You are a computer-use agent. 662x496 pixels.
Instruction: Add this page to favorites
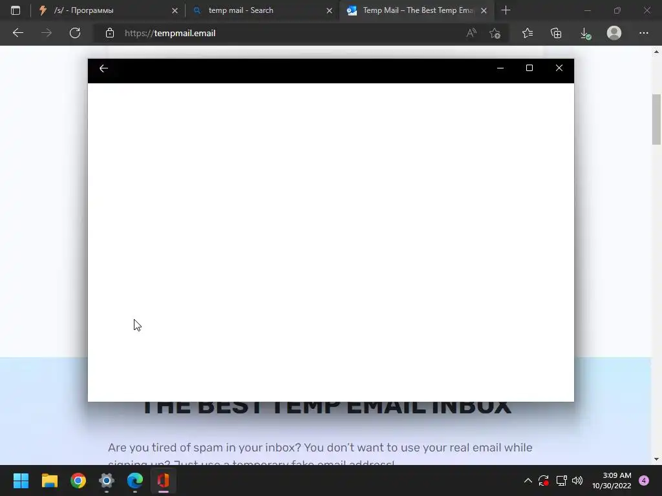pos(495,33)
